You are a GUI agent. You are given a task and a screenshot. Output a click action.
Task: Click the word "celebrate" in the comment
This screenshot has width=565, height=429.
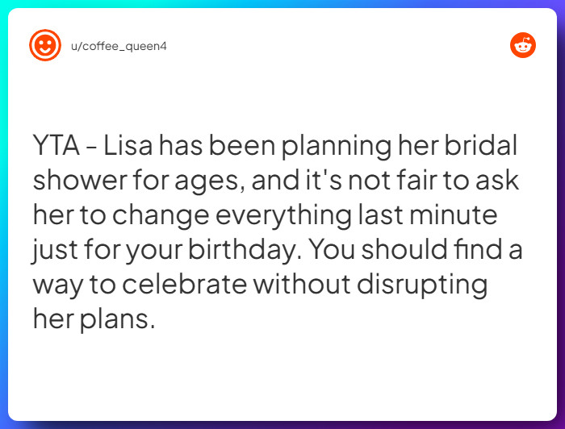pos(185,284)
